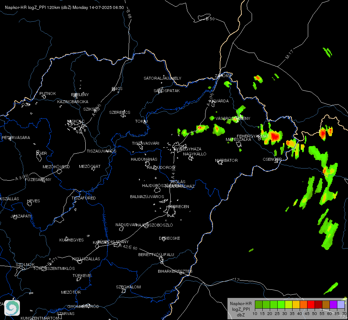Click the JÁSZAPÁTI town label
This screenshot has width=348, height=320.
click(21, 216)
